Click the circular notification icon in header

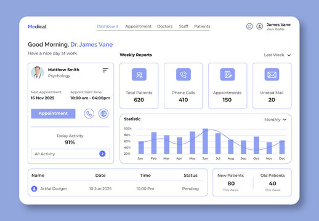(x=249, y=26)
